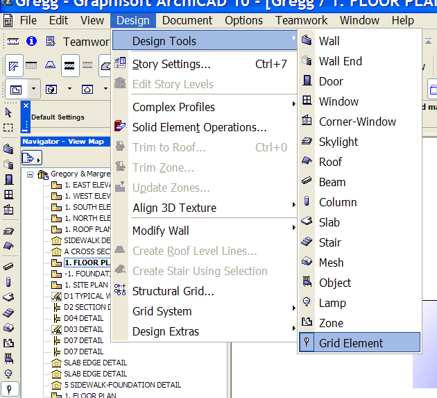This screenshot has width=437, height=398.
Task: Select the Corner-Window tool in left toolbox
Action: (x=8, y=210)
